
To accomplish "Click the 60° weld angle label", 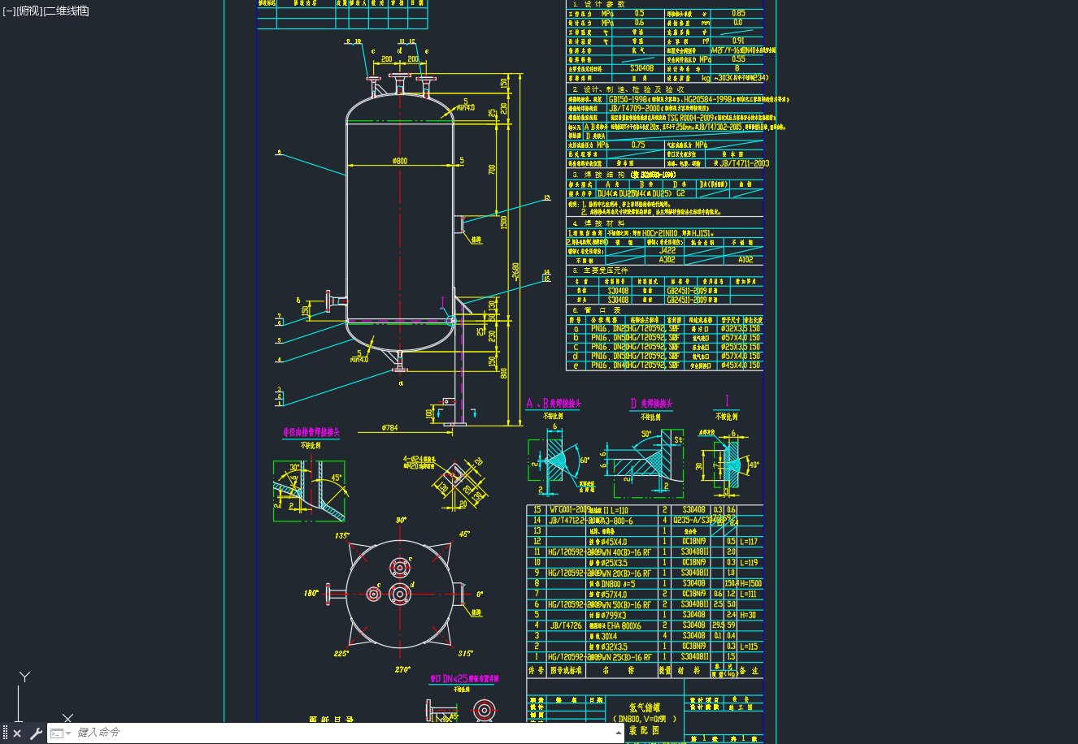I will pyautogui.click(x=583, y=461).
